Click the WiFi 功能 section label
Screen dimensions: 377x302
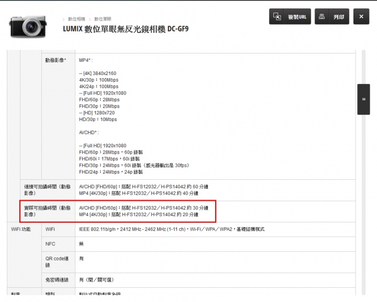pyautogui.click(x=21, y=229)
